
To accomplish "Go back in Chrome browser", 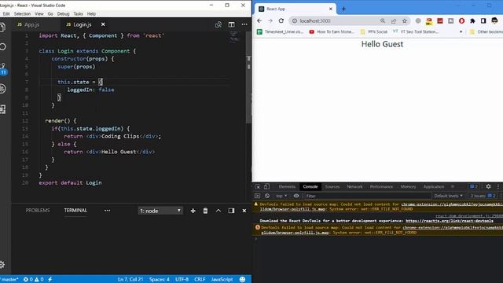I will (259, 21).
